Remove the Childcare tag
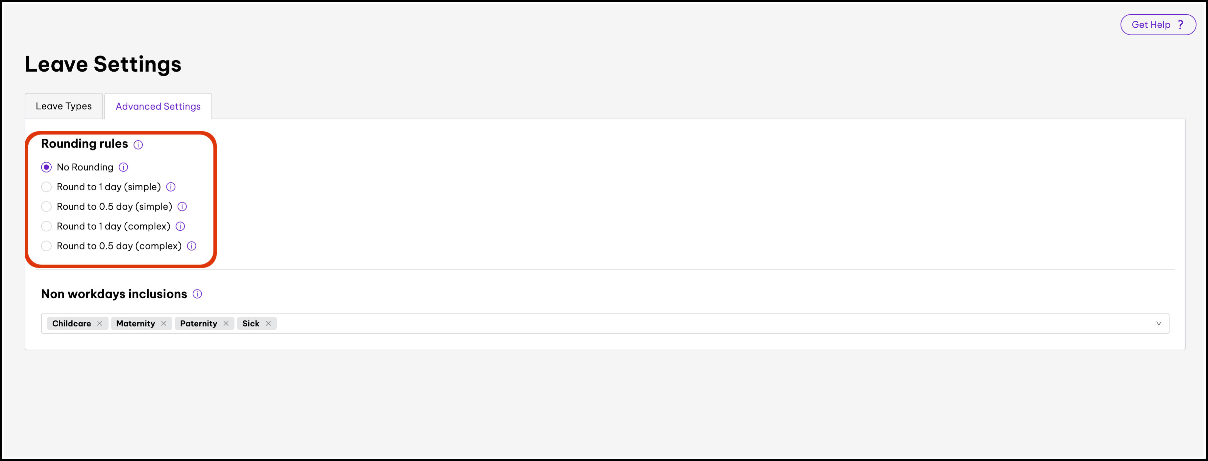The image size is (1208, 461). pyautogui.click(x=100, y=324)
